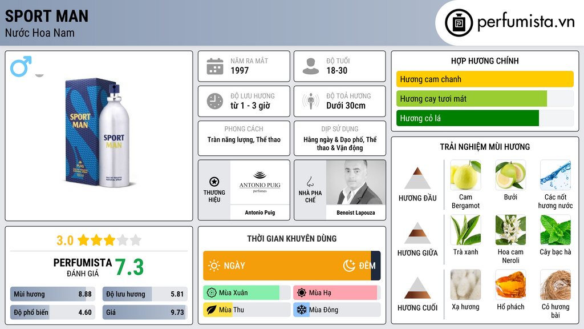Click the age range value 18-30
Viewport: 584px width, 329px height.
(336, 70)
